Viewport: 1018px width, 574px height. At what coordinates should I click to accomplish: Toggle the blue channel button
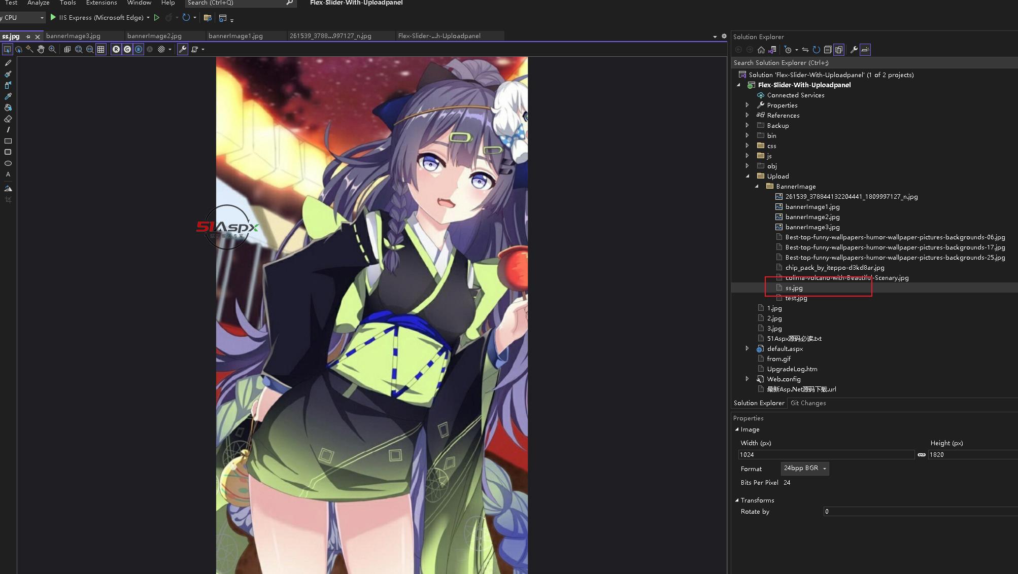point(139,49)
